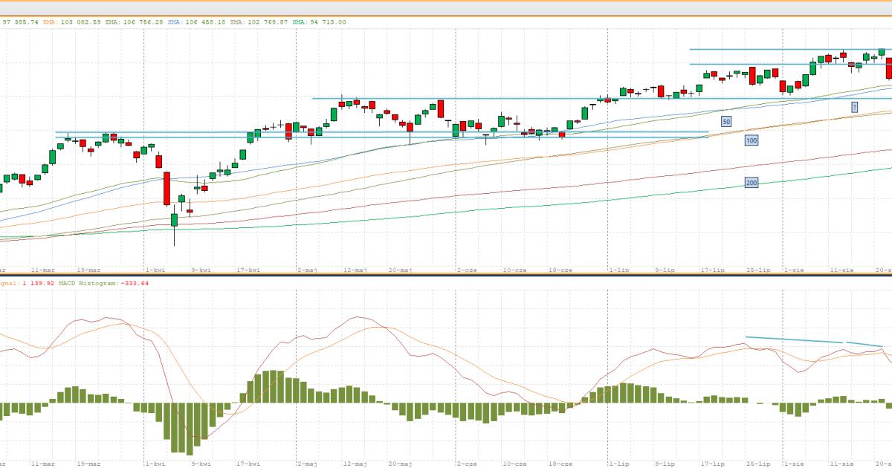Select the EMA 103 082.59 legend entry
The image size is (892, 468).
tap(71, 22)
